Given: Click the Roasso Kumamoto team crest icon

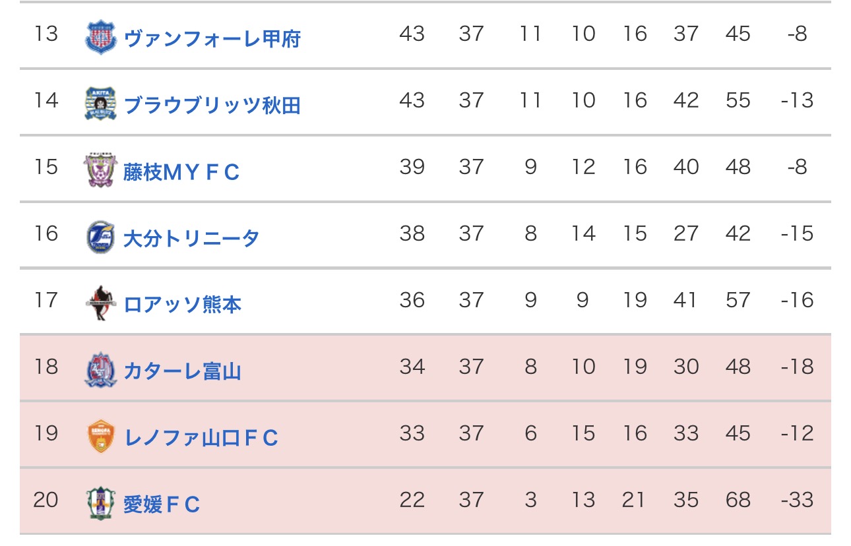Looking at the screenshot, I should click(101, 303).
